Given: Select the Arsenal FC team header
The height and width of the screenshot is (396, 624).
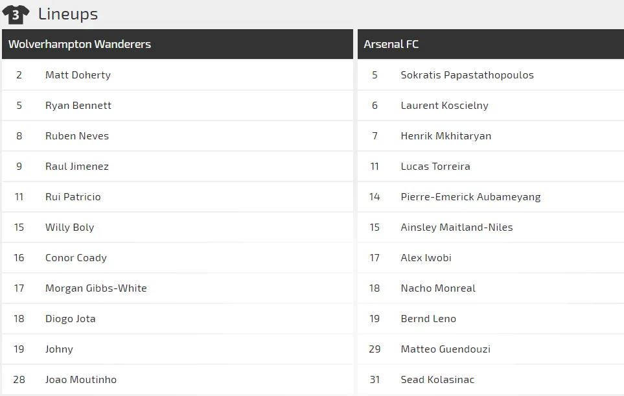Looking at the screenshot, I should (391, 44).
